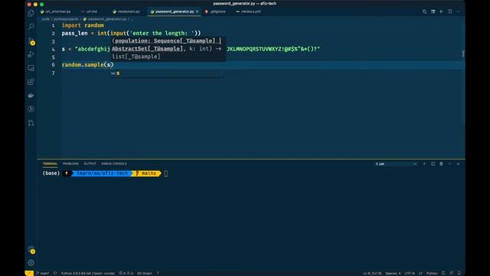Click the main branch in status bar

coord(43,273)
